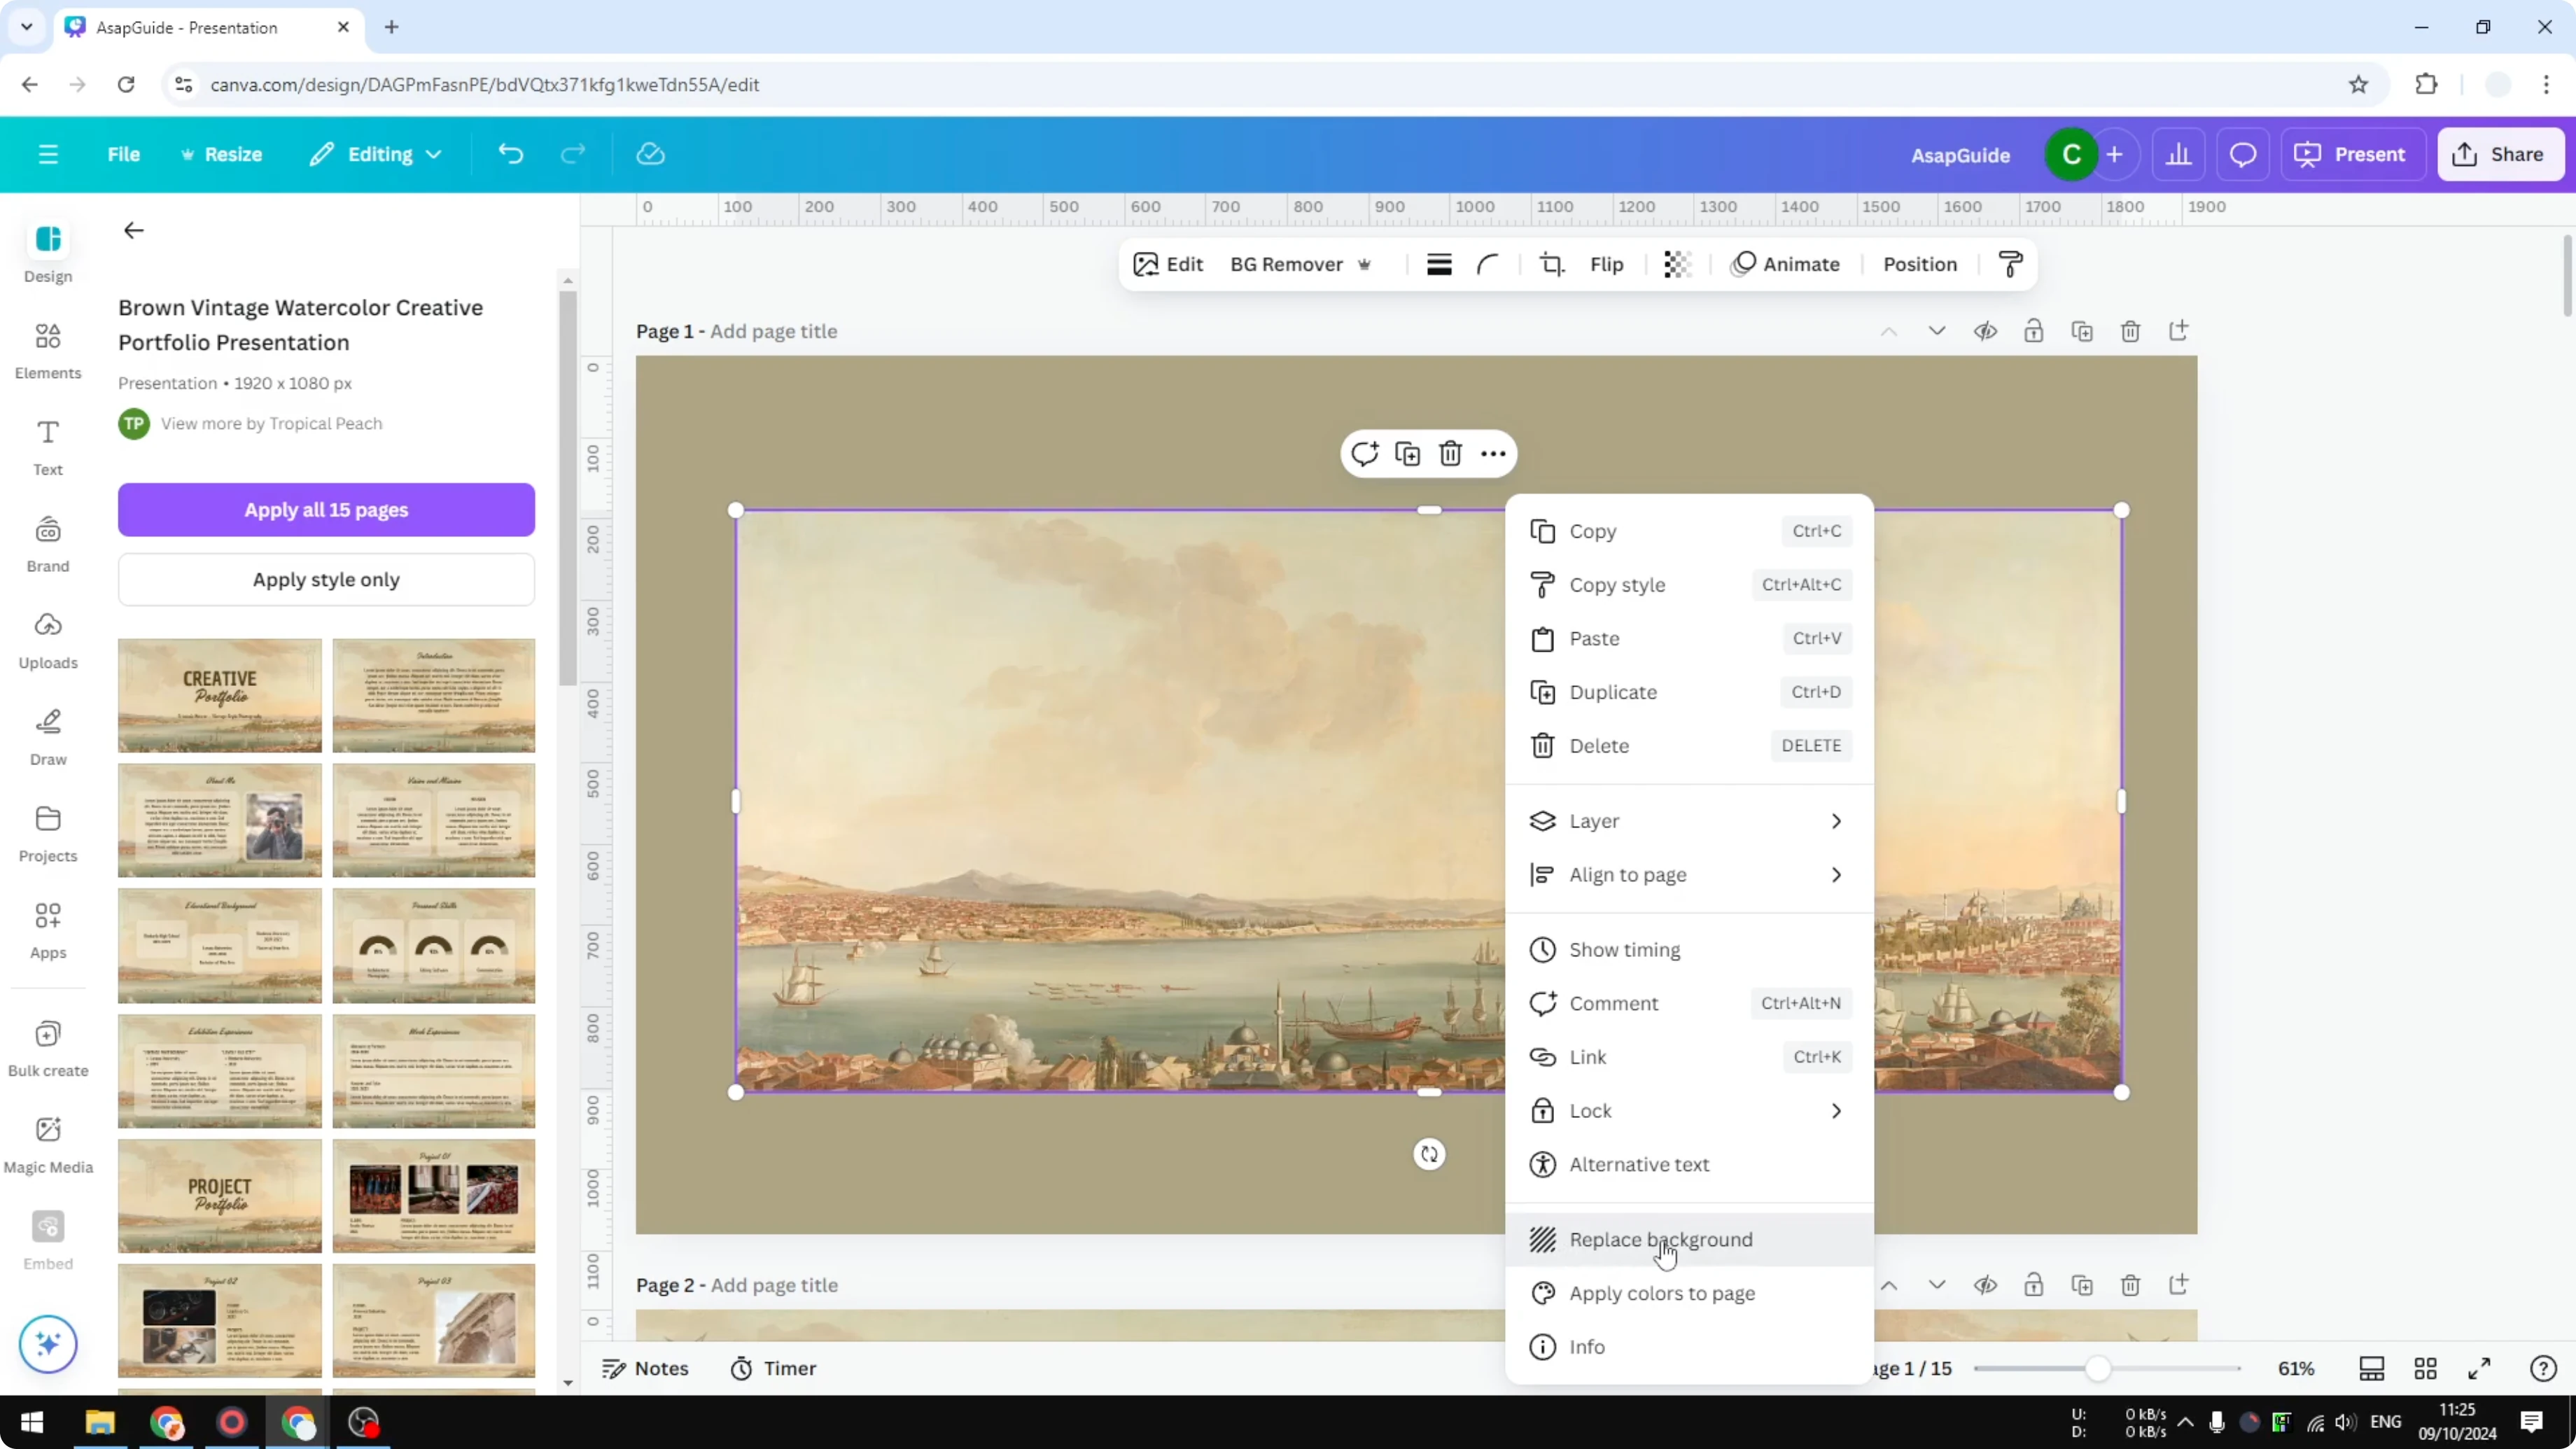2576x1449 pixels.
Task: Hide Page 1 with eye icon
Action: click(1985, 331)
